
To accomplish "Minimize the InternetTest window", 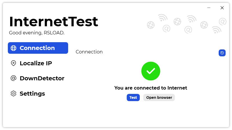I will (209, 8).
